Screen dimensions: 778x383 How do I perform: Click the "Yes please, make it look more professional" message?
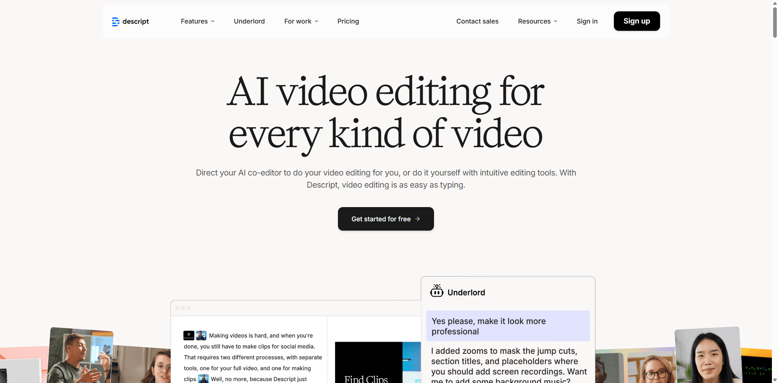tap(508, 326)
